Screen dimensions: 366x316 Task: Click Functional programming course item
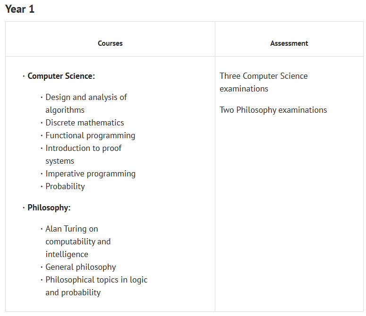[x=90, y=135]
